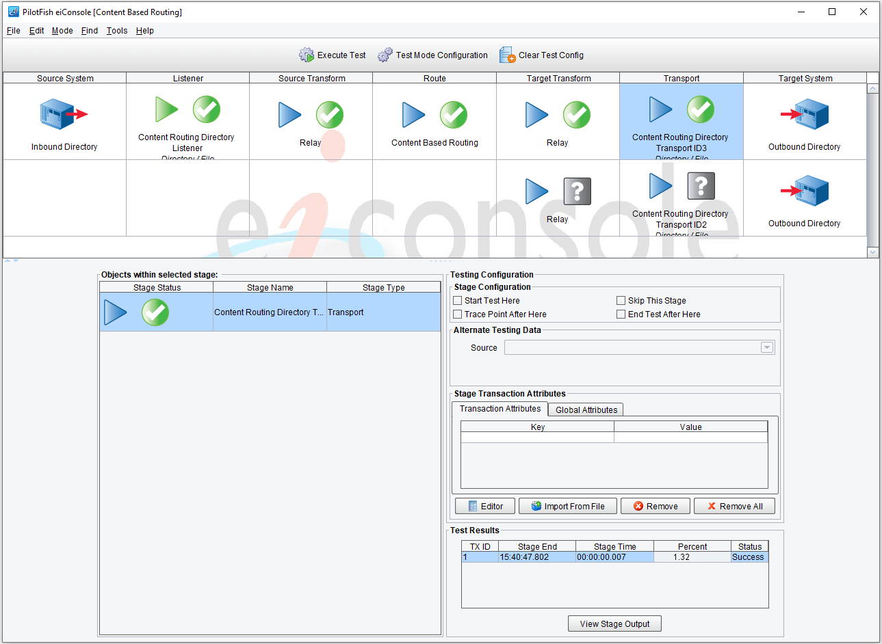This screenshot has height=644, width=882.
Task: Switch to the Transaction Attributes tab
Action: click(500, 409)
